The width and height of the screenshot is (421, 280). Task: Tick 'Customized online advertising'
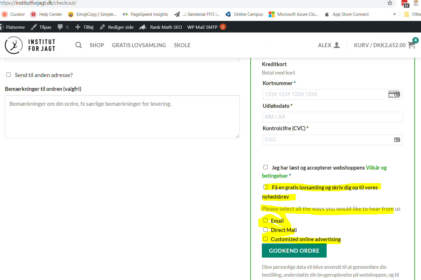(x=265, y=238)
